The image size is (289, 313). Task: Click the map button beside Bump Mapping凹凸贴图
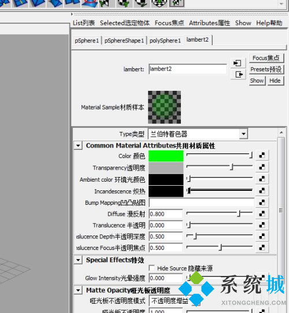pos(262,202)
